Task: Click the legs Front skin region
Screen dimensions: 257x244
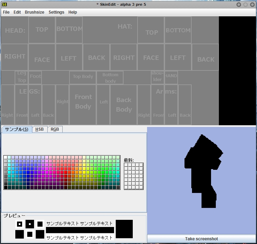Action: (21, 105)
